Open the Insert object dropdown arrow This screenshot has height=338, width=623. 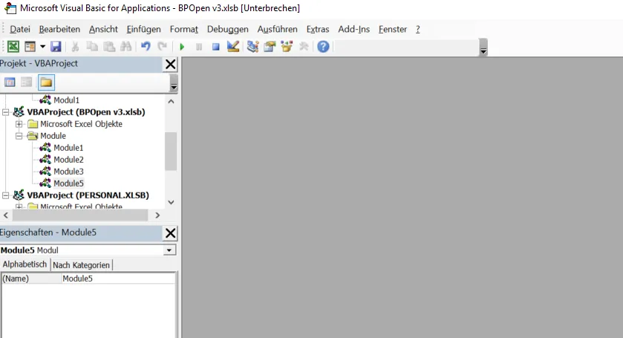(42, 47)
